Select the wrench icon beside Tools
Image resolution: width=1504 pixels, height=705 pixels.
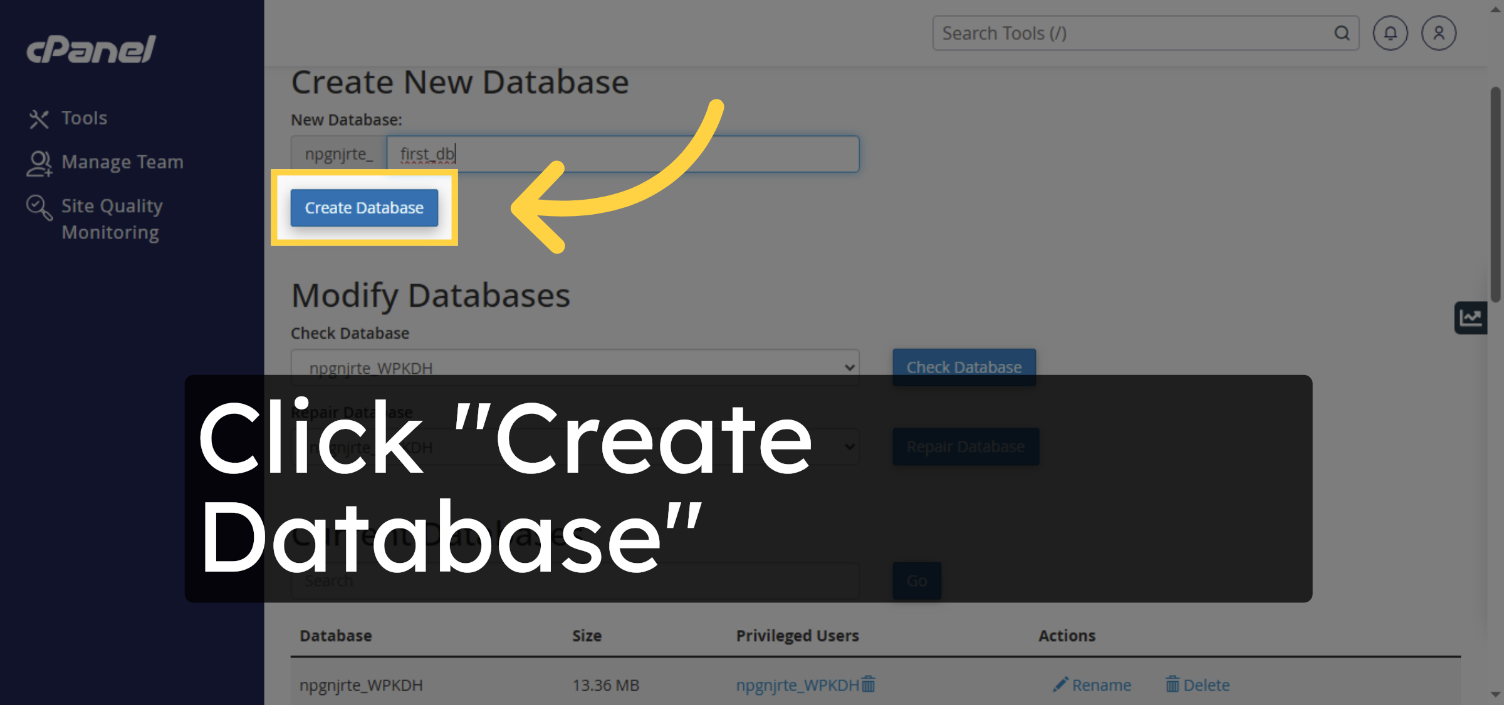39,118
